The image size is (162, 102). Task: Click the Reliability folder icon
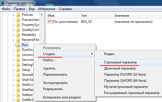pyautogui.click(x=18, y=35)
